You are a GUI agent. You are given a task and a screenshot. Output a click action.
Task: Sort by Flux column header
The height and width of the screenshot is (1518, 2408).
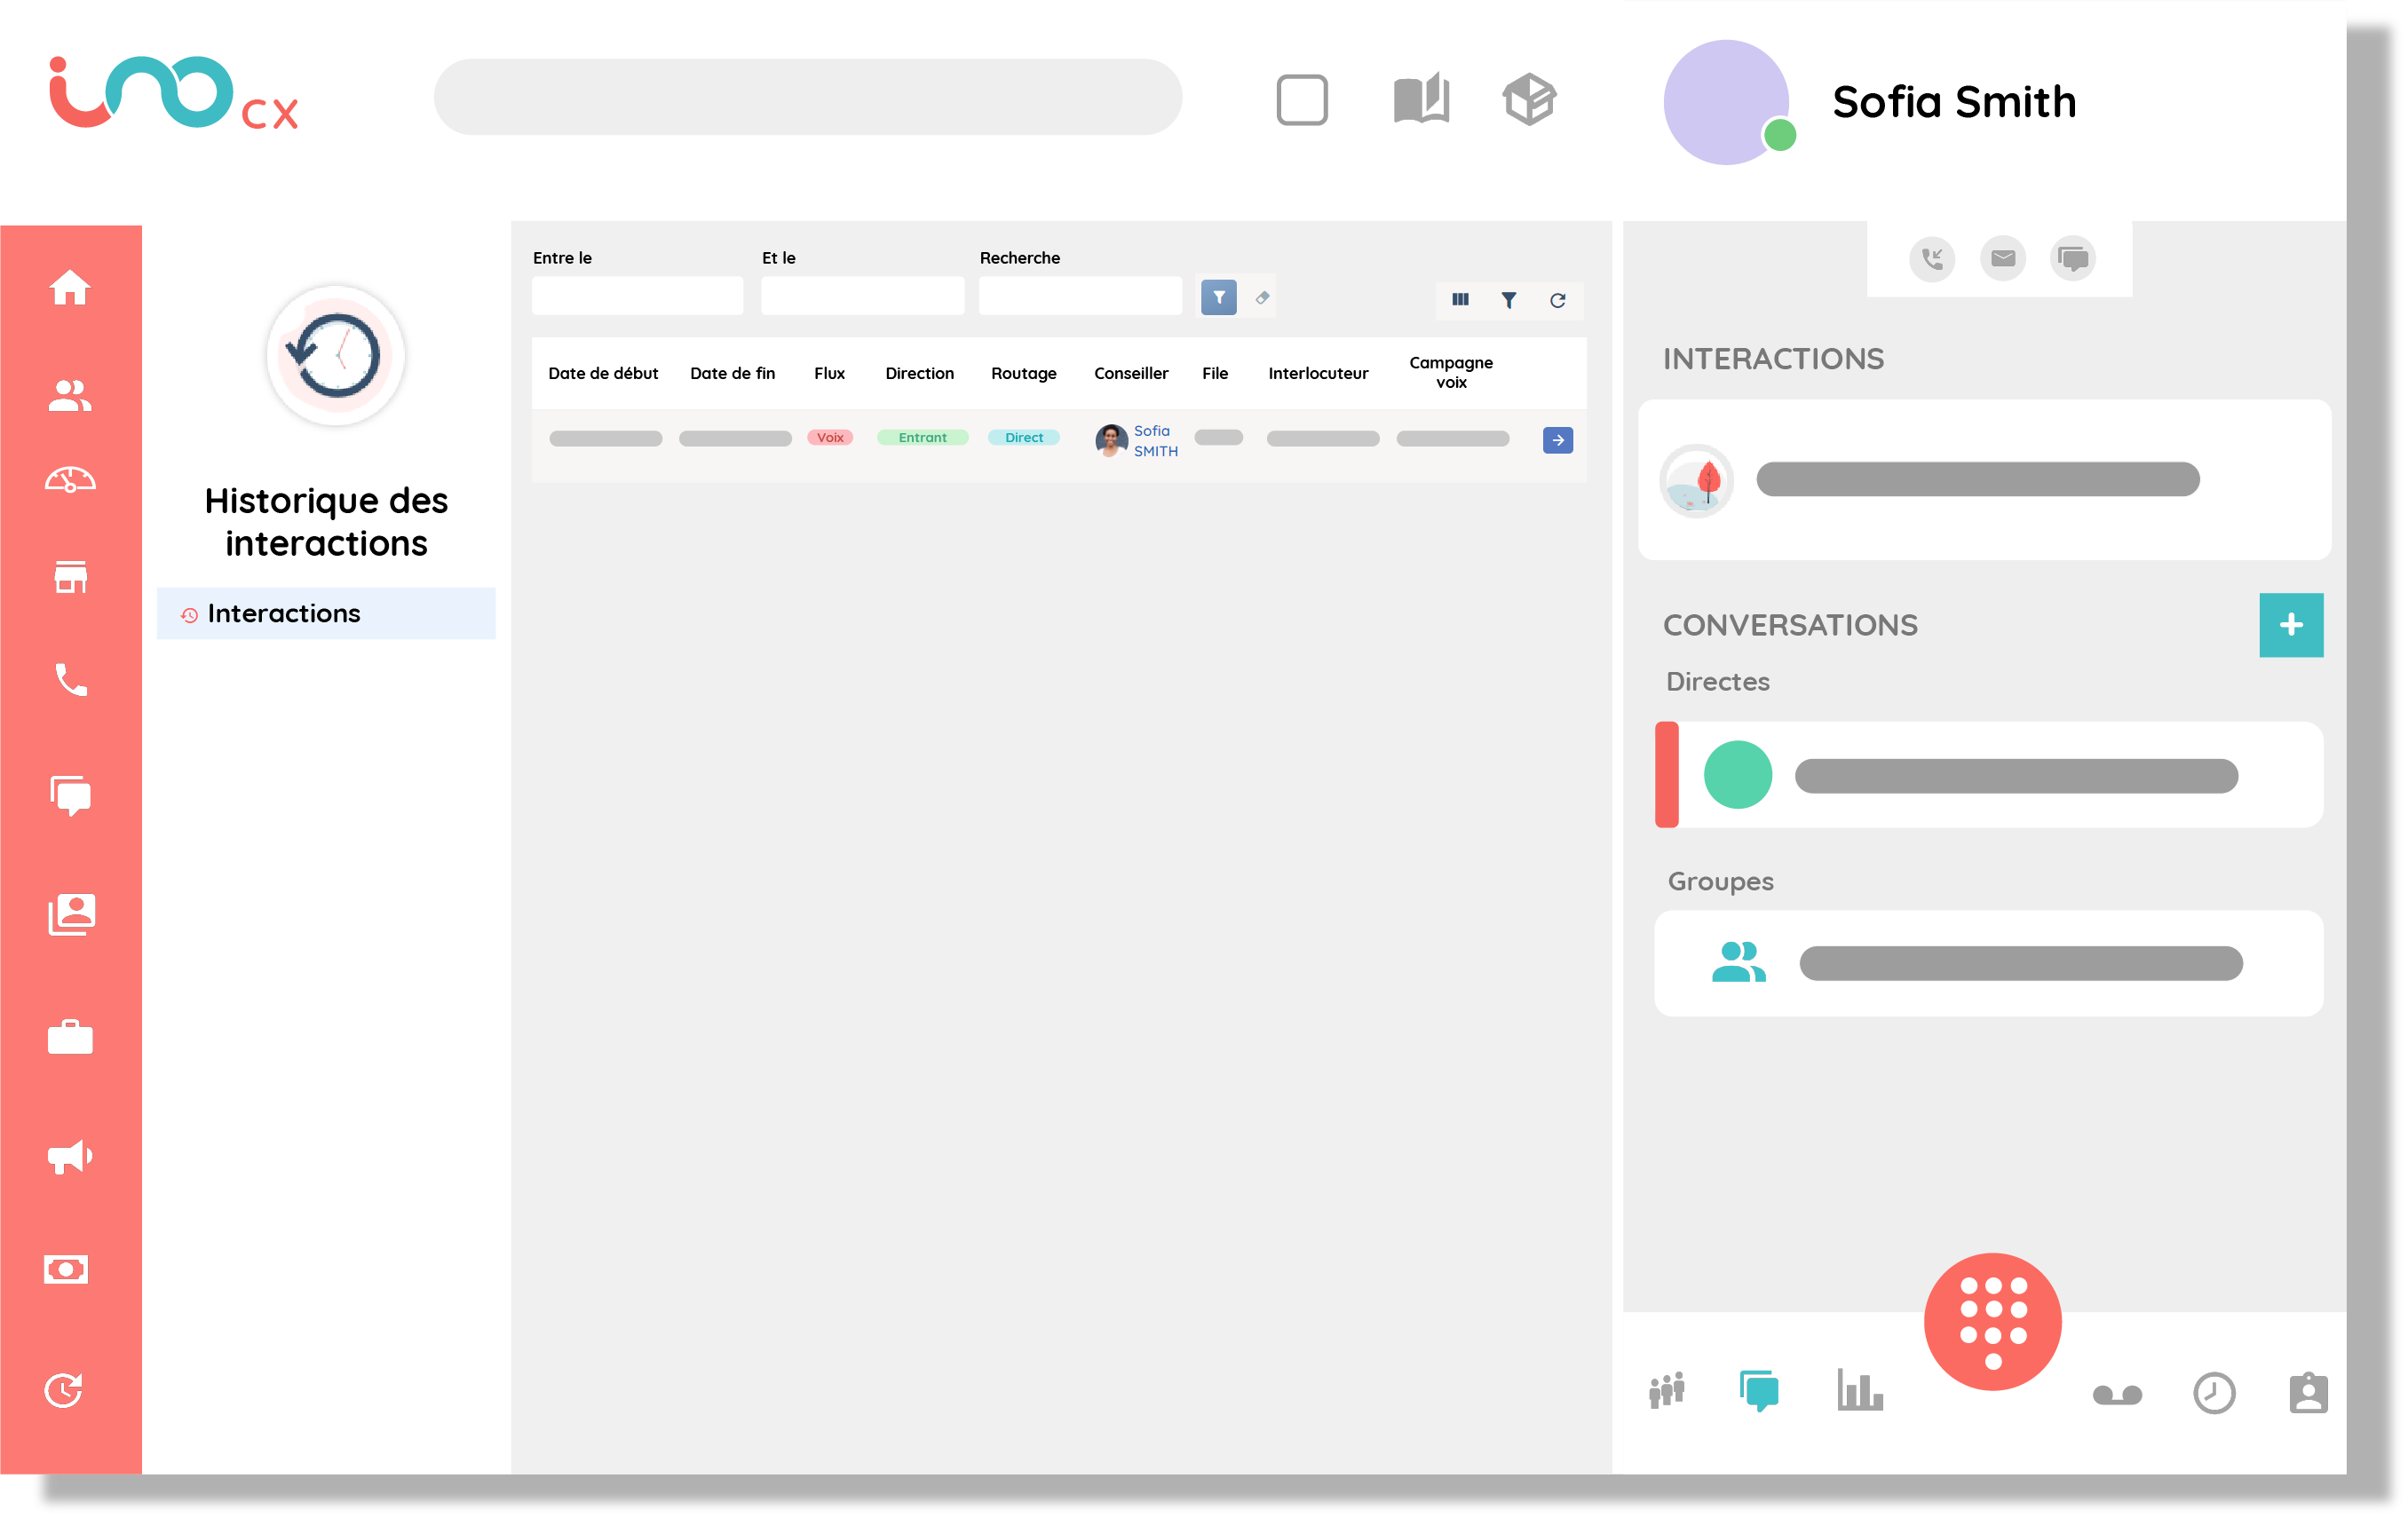(x=829, y=373)
